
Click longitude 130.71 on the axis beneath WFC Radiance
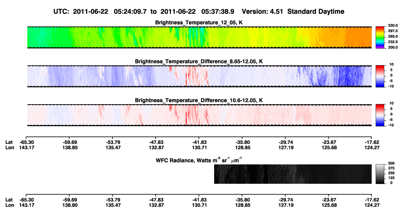click(199, 205)
